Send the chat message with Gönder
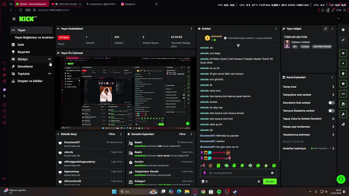The width and height of the screenshot is (349, 196). point(270,182)
